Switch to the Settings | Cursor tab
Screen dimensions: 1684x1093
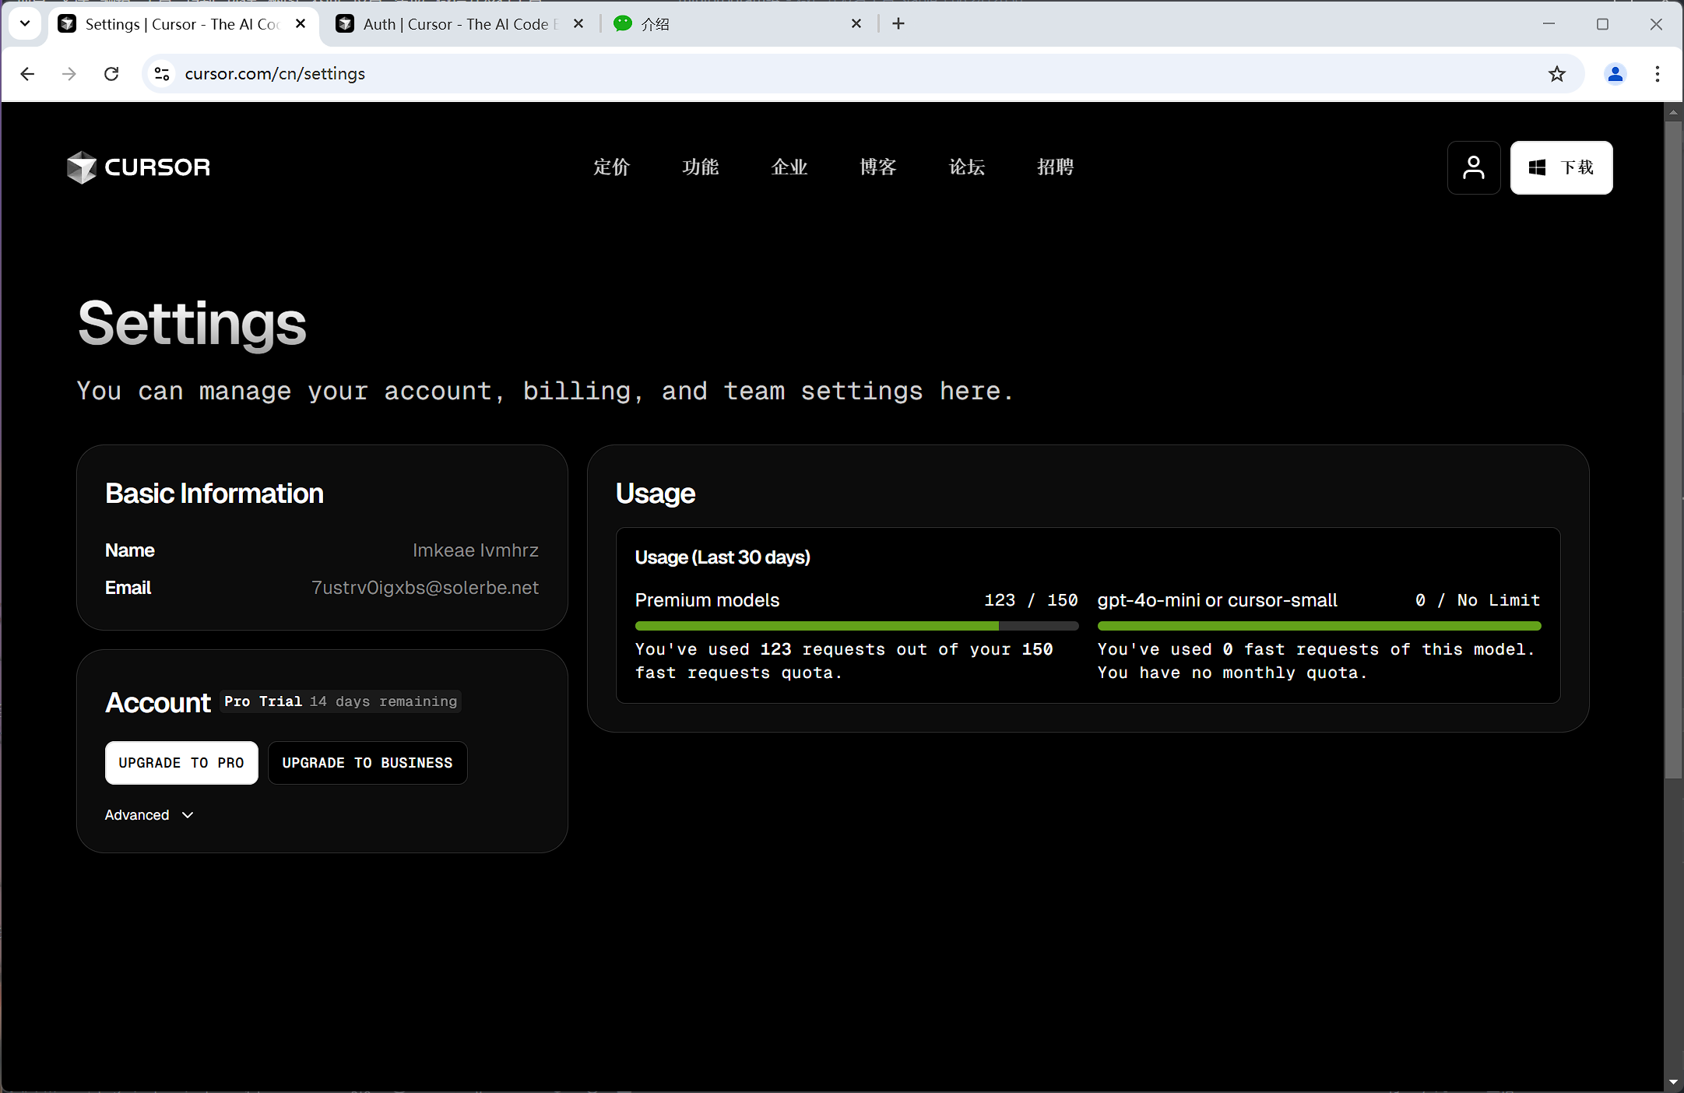point(183,24)
